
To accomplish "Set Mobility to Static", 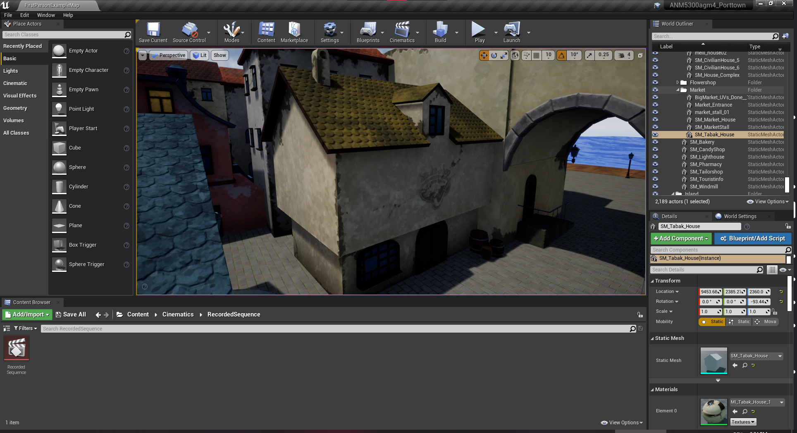I will click(x=712, y=322).
